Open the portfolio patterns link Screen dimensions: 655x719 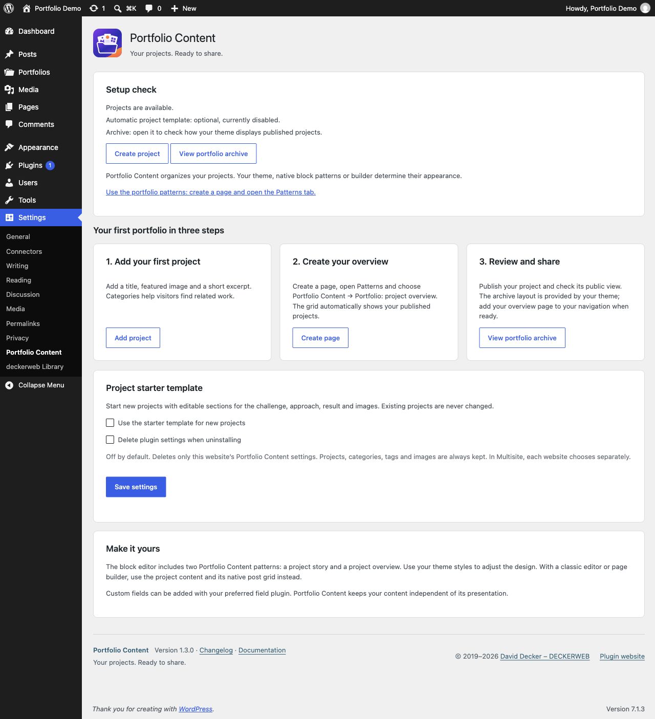click(x=211, y=192)
